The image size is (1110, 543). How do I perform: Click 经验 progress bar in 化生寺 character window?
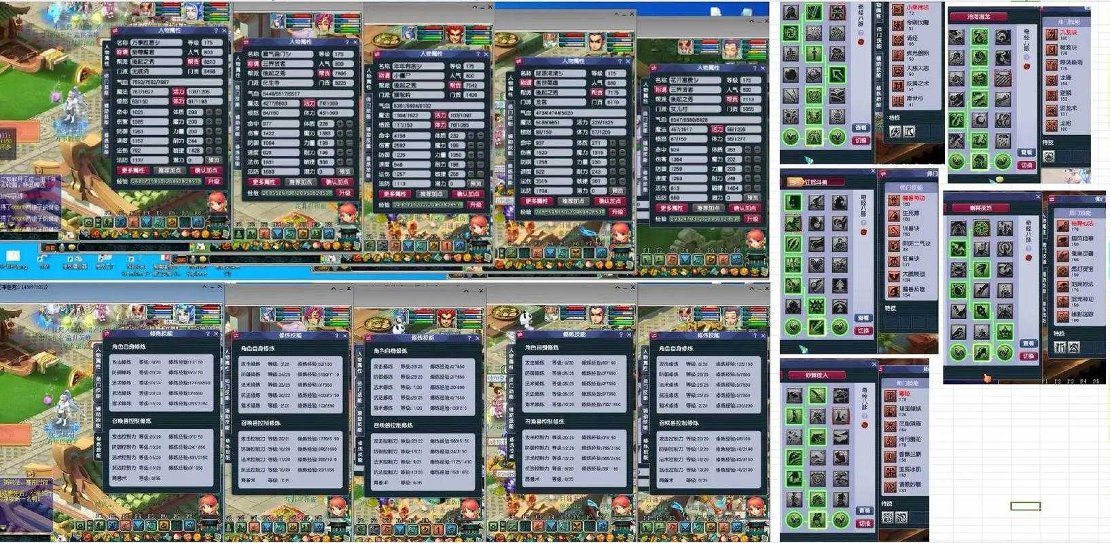tap(298, 193)
